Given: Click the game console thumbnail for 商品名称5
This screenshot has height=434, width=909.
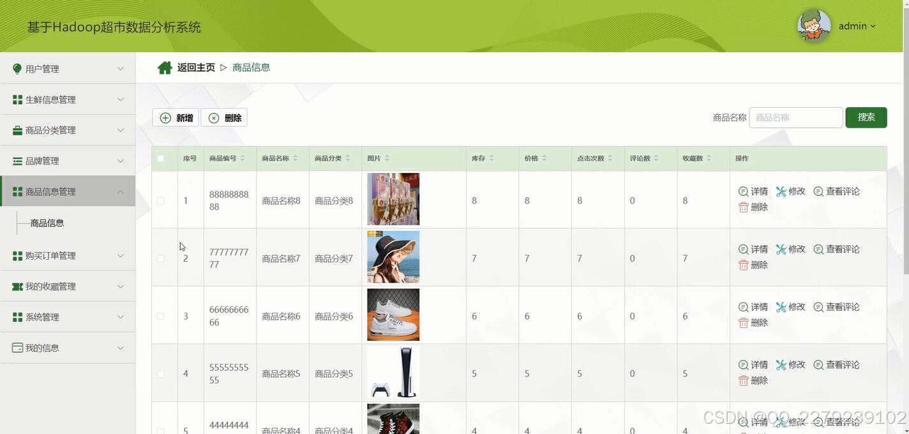Looking at the screenshot, I should click(393, 373).
